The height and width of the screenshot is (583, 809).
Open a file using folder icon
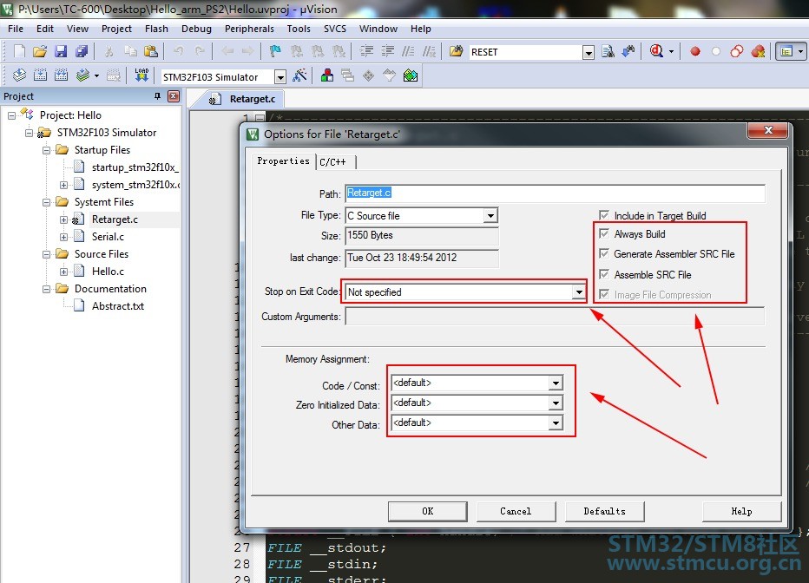coord(40,51)
